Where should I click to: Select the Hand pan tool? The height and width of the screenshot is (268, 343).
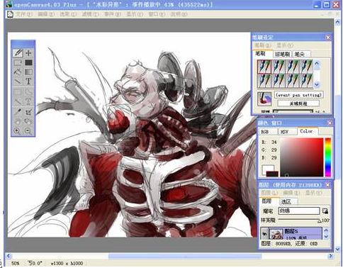point(18,121)
